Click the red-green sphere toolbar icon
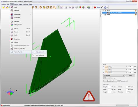The image size is (138, 107). 80,7
